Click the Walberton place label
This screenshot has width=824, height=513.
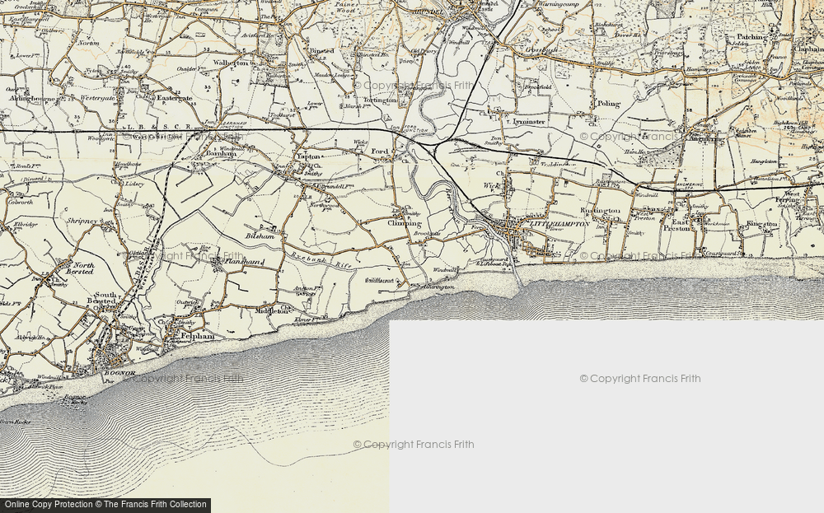click(x=230, y=63)
